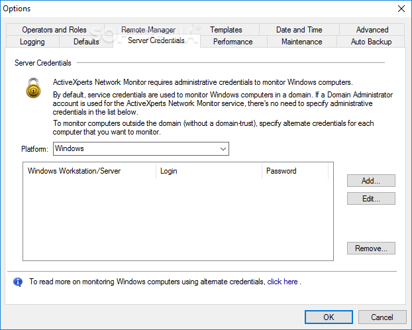Open the Remote Manager tab
Screen dimensions: 412x330
coord(148,30)
